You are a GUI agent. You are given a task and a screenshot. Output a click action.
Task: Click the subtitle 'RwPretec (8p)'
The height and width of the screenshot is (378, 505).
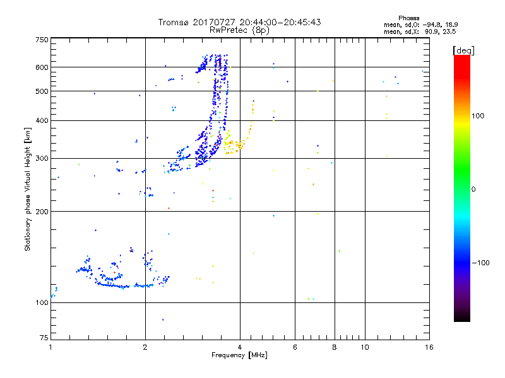[239, 30]
